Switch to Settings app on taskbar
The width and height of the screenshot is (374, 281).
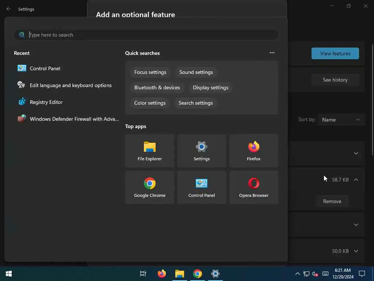pyautogui.click(x=215, y=274)
